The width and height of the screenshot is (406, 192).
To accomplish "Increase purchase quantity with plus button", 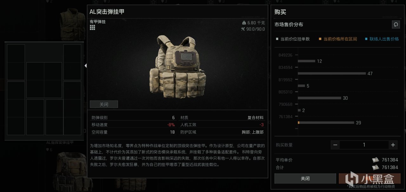I will [x=393, y=145].
